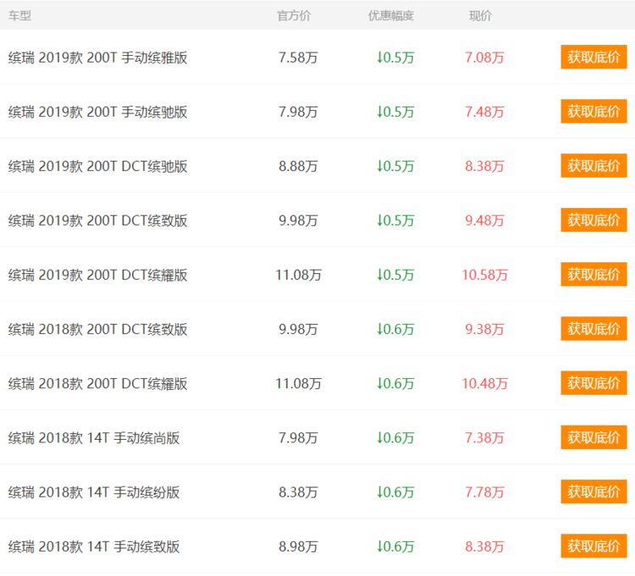
Task: Click discount ↓0.5万 in 手动缤雅版 row
Action: click(395, 58)
